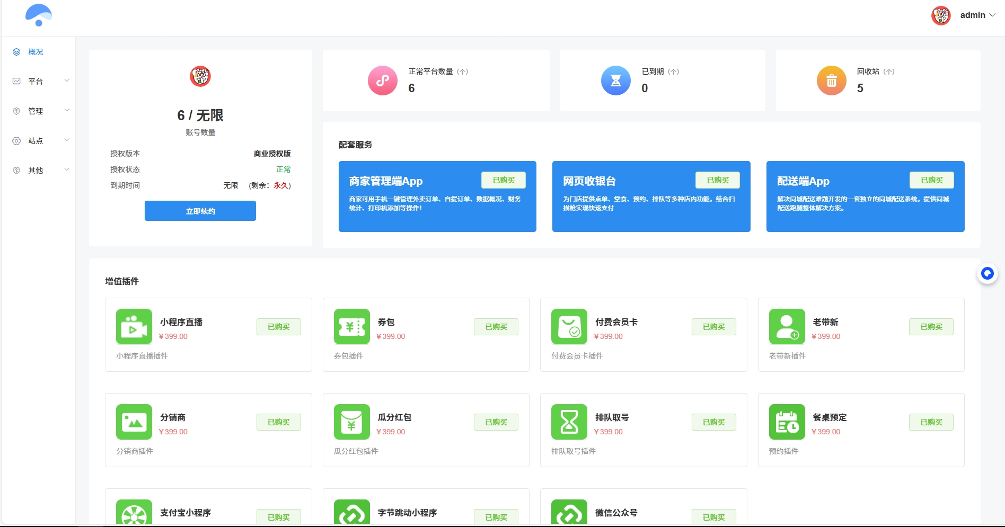
Task: Click the 支付宝小程序 plugin icon
Action: click(x=134, y=512)
